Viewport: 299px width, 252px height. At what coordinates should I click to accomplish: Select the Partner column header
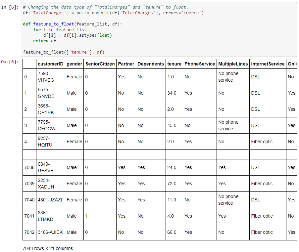click(125, 64)
